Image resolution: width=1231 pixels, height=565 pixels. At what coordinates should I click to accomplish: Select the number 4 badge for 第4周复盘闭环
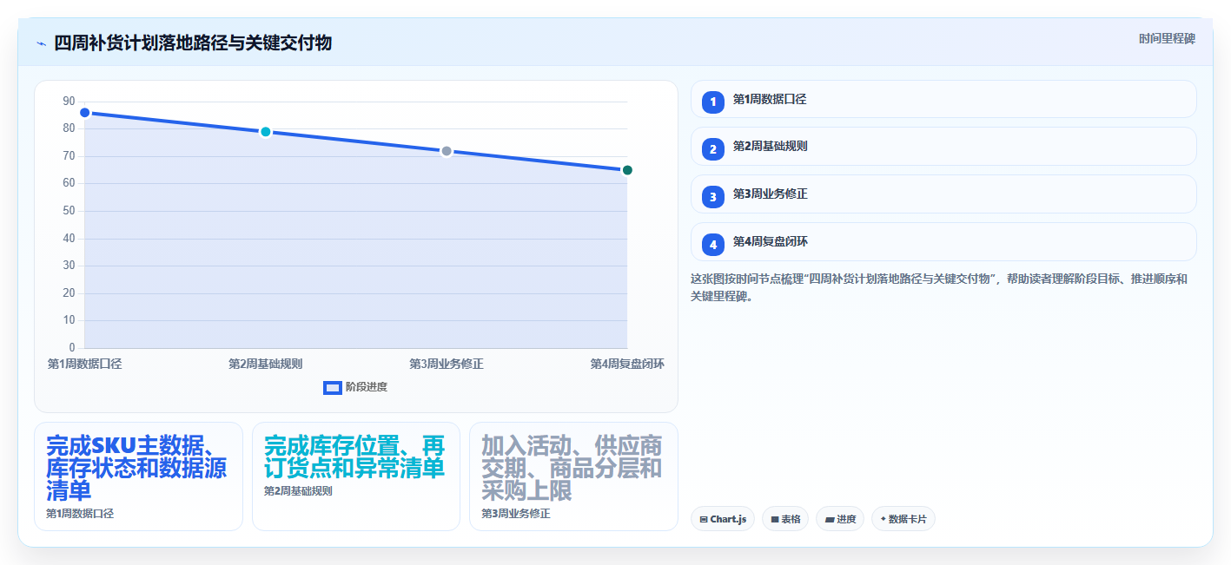point(712,245)
